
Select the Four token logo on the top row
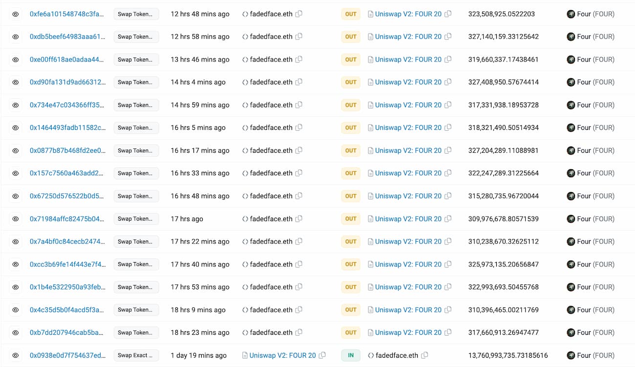[571, 14]
